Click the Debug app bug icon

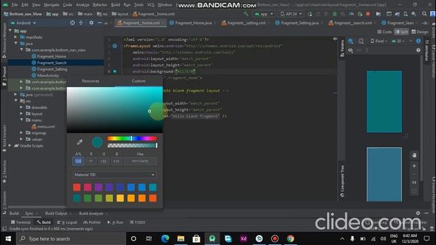point(334,14)
